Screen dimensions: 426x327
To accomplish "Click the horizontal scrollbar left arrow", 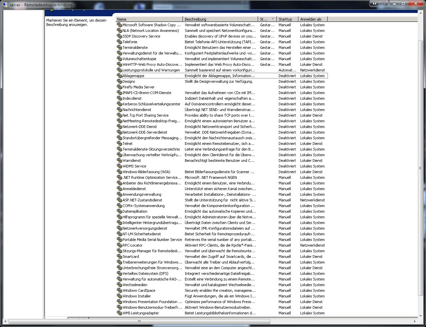I will [5, 321].
